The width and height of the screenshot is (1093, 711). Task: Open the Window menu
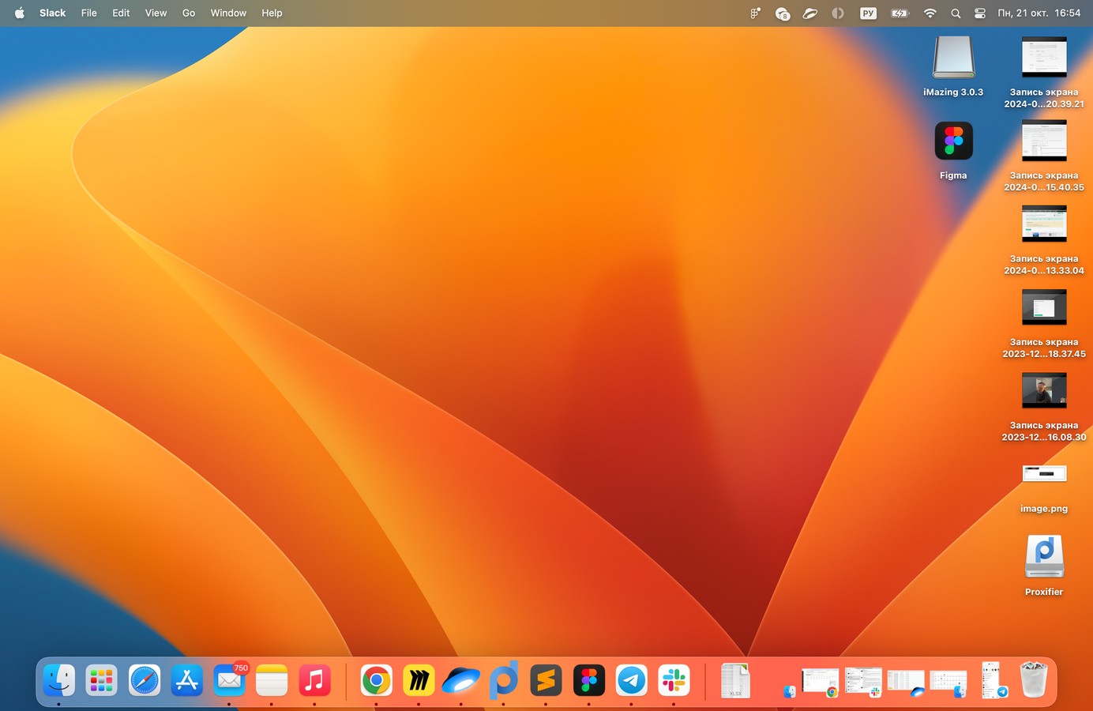[228, 13]
